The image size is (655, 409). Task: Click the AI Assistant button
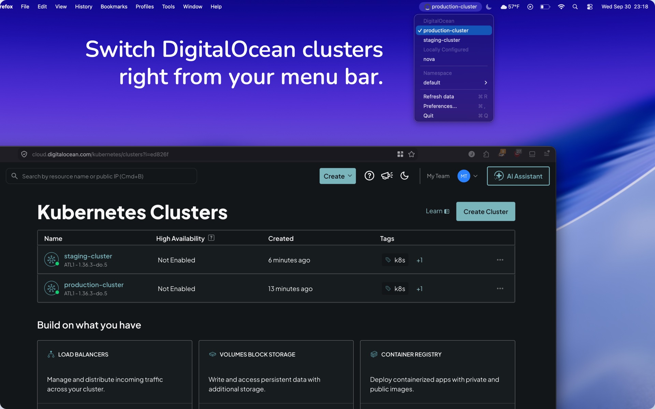(518, 176)
